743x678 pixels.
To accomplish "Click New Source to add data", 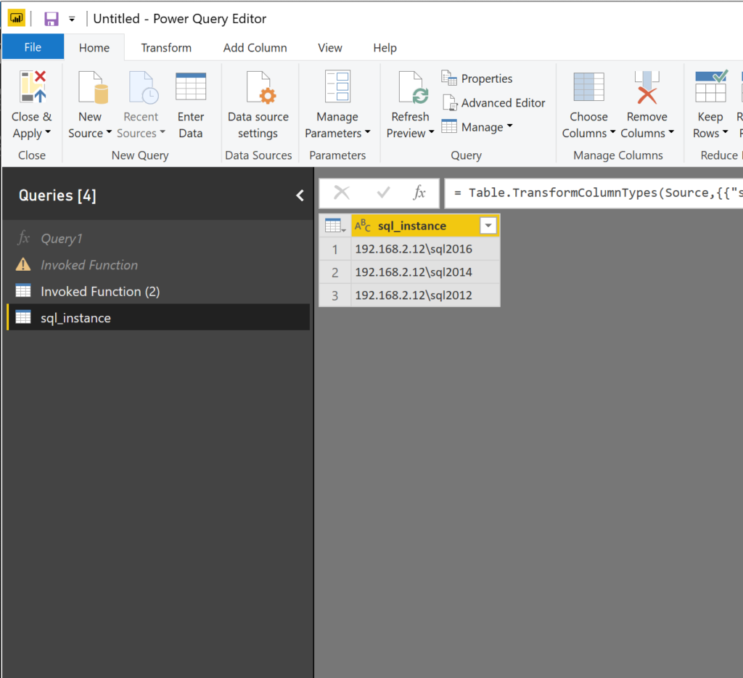I will [90, 104].
